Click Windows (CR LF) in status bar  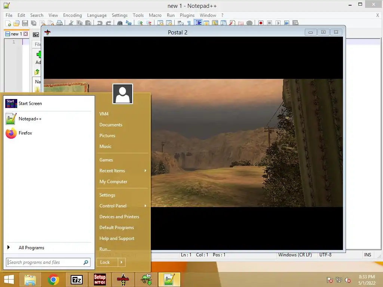pos(295,255)
